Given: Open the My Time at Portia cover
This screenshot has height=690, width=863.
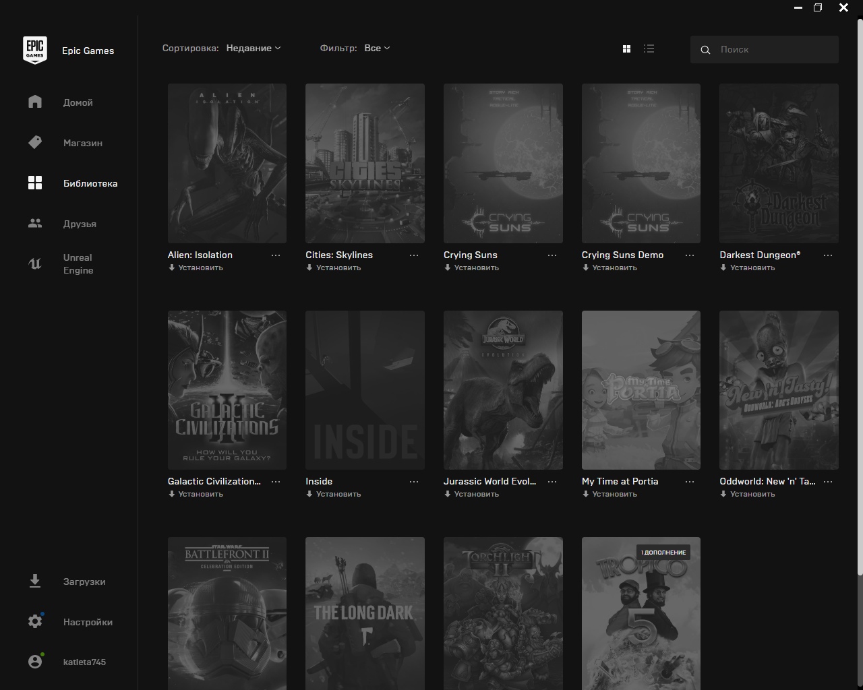Looking at the screenshot, I should coord(641,390).
